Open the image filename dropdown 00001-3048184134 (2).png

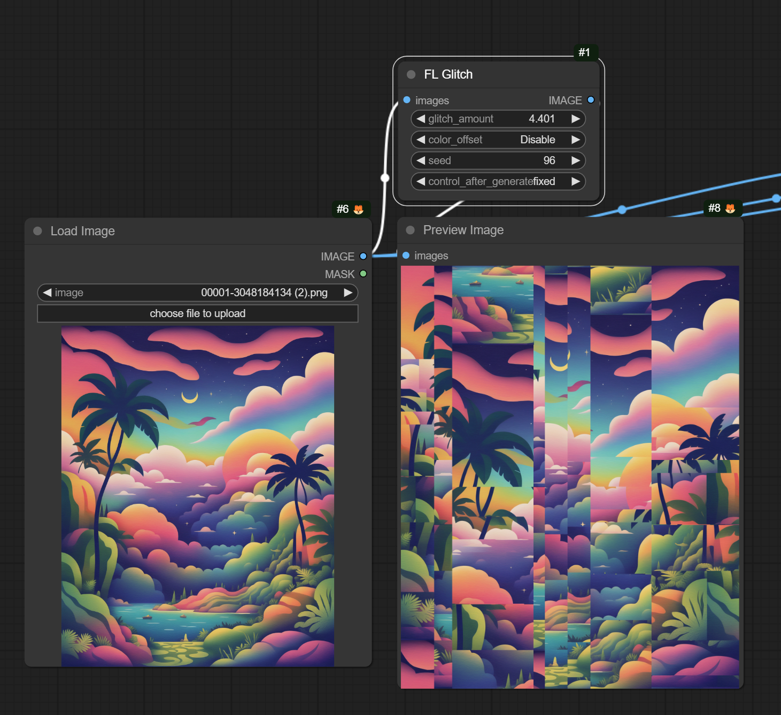(264, 293)
